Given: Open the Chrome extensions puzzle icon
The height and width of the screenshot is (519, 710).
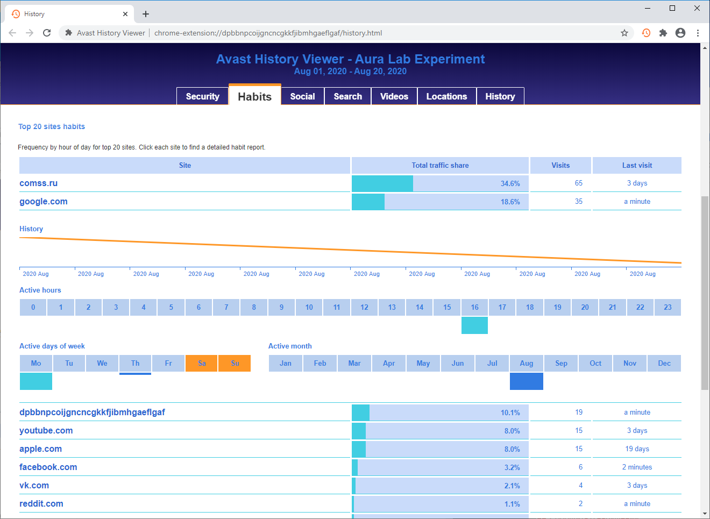Looking at the screenshot, I should pos(663,33).
